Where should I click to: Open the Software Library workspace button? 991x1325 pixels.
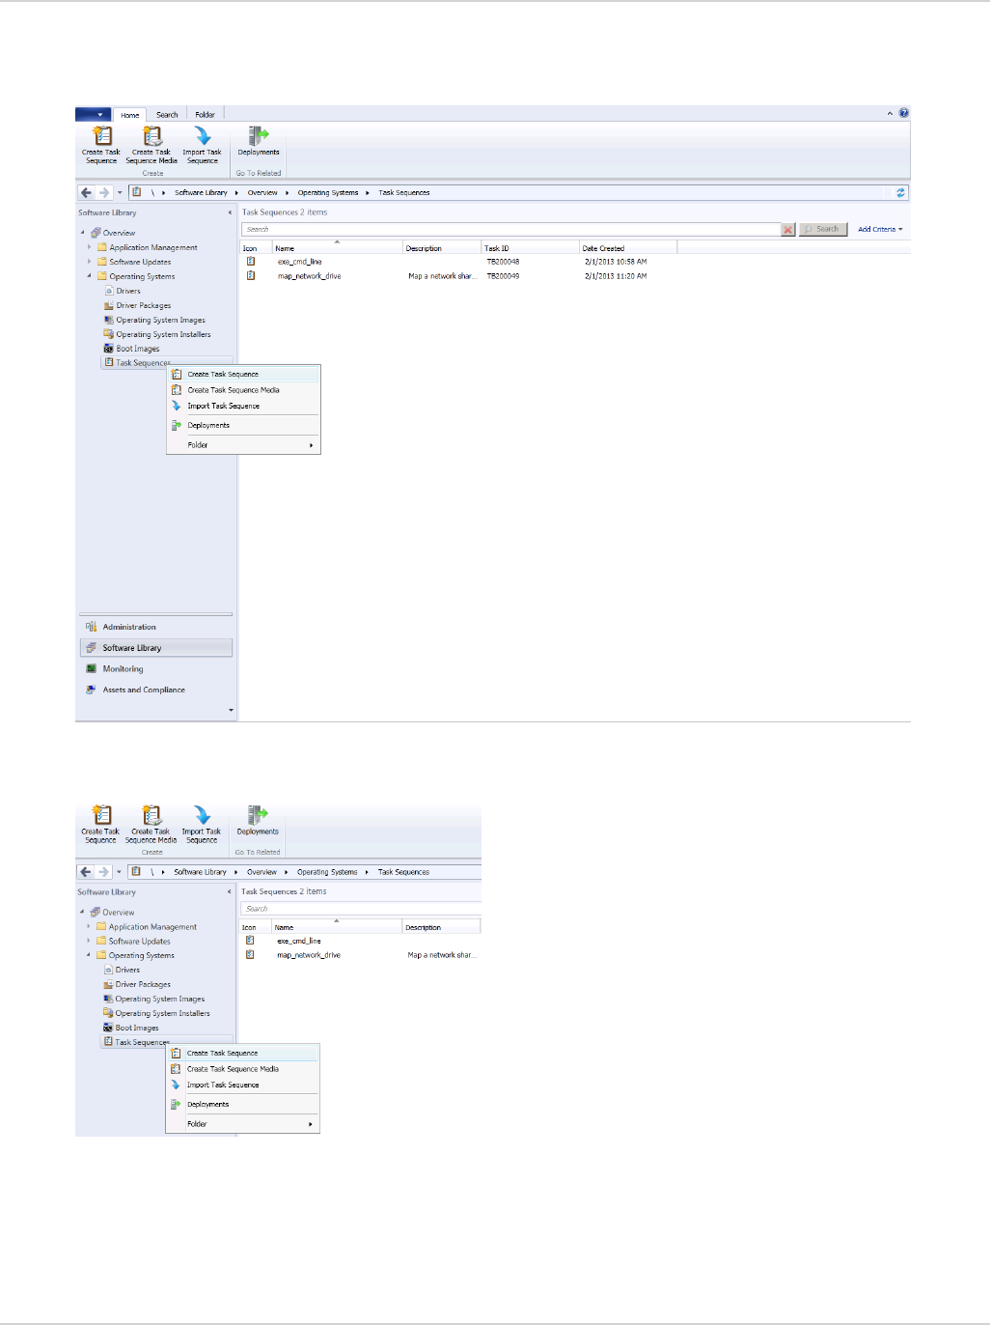156,648
